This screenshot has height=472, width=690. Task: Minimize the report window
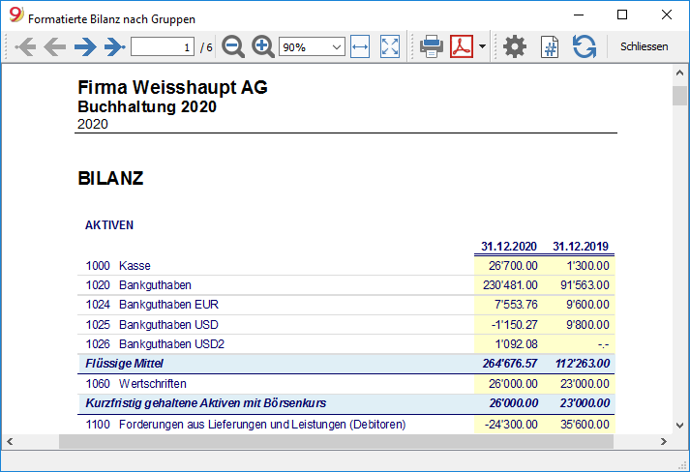tap(579, 15)
